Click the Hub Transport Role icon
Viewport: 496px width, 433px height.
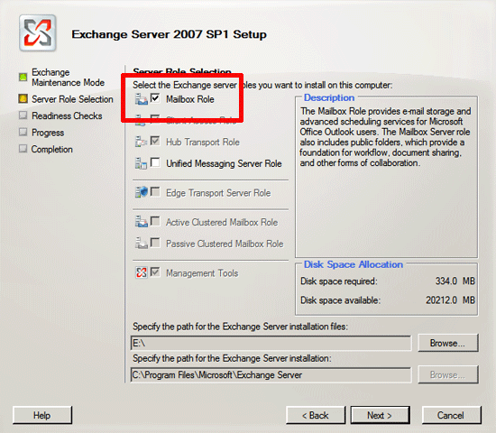[x=142, y=142]
